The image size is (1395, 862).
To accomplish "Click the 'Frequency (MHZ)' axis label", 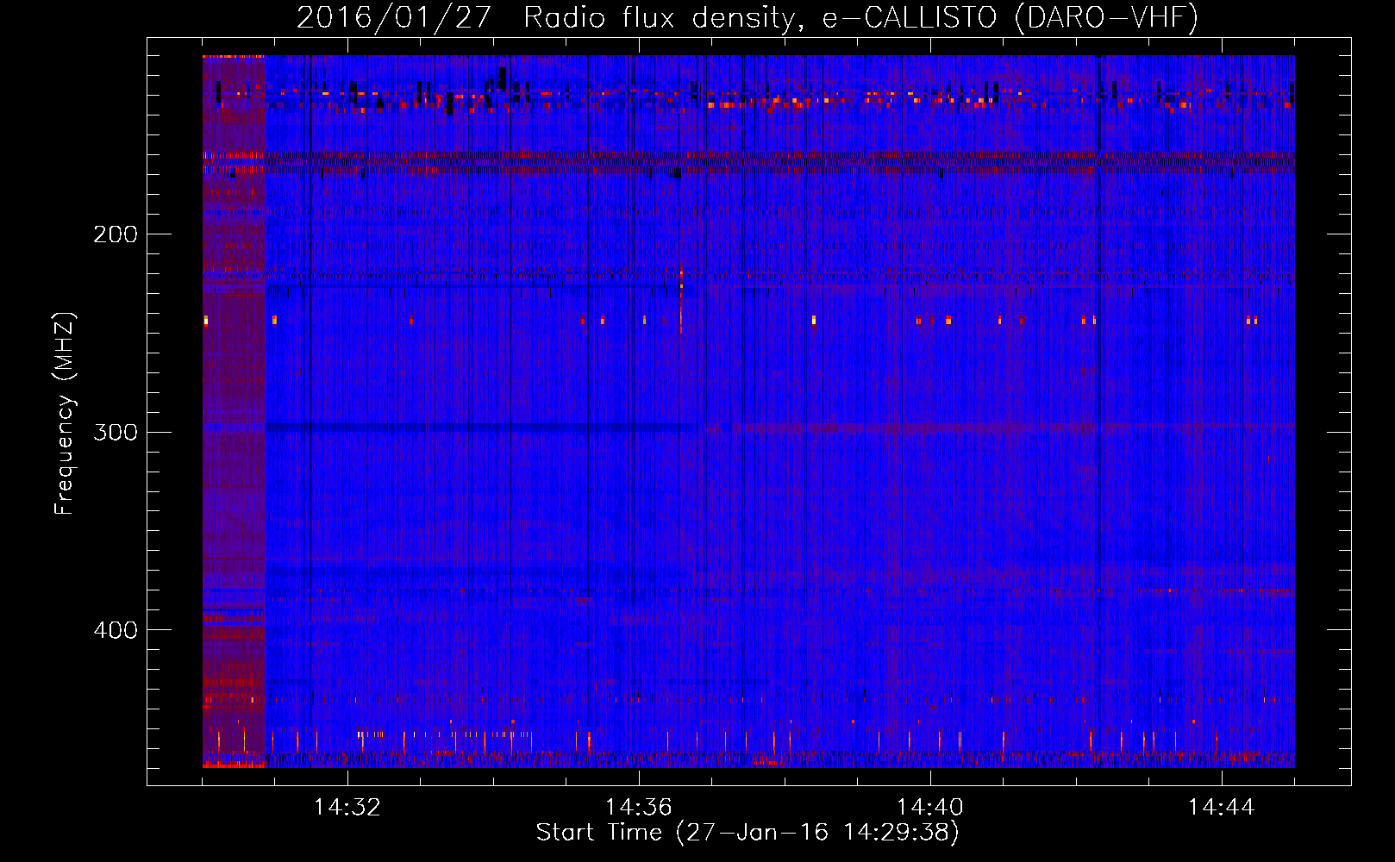I will [66, 414].
